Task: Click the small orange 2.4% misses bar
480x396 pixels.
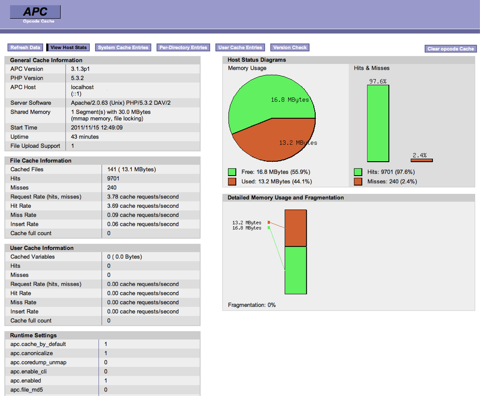Action: pyautogui.click(x=422, y=160)
